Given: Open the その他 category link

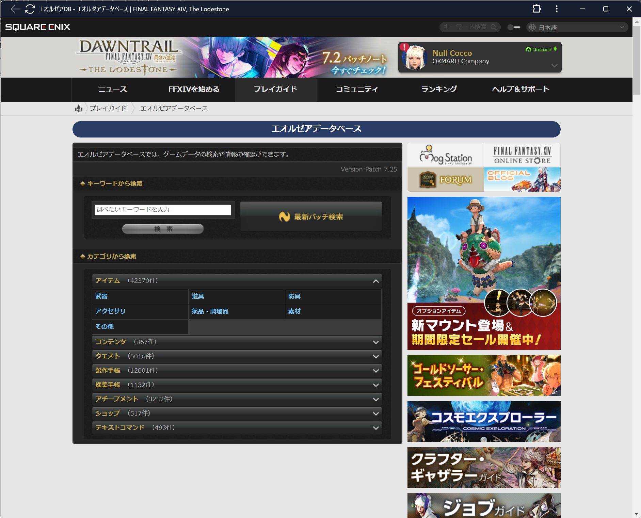Looking at the screenshot, I should [x=104, y=326].
